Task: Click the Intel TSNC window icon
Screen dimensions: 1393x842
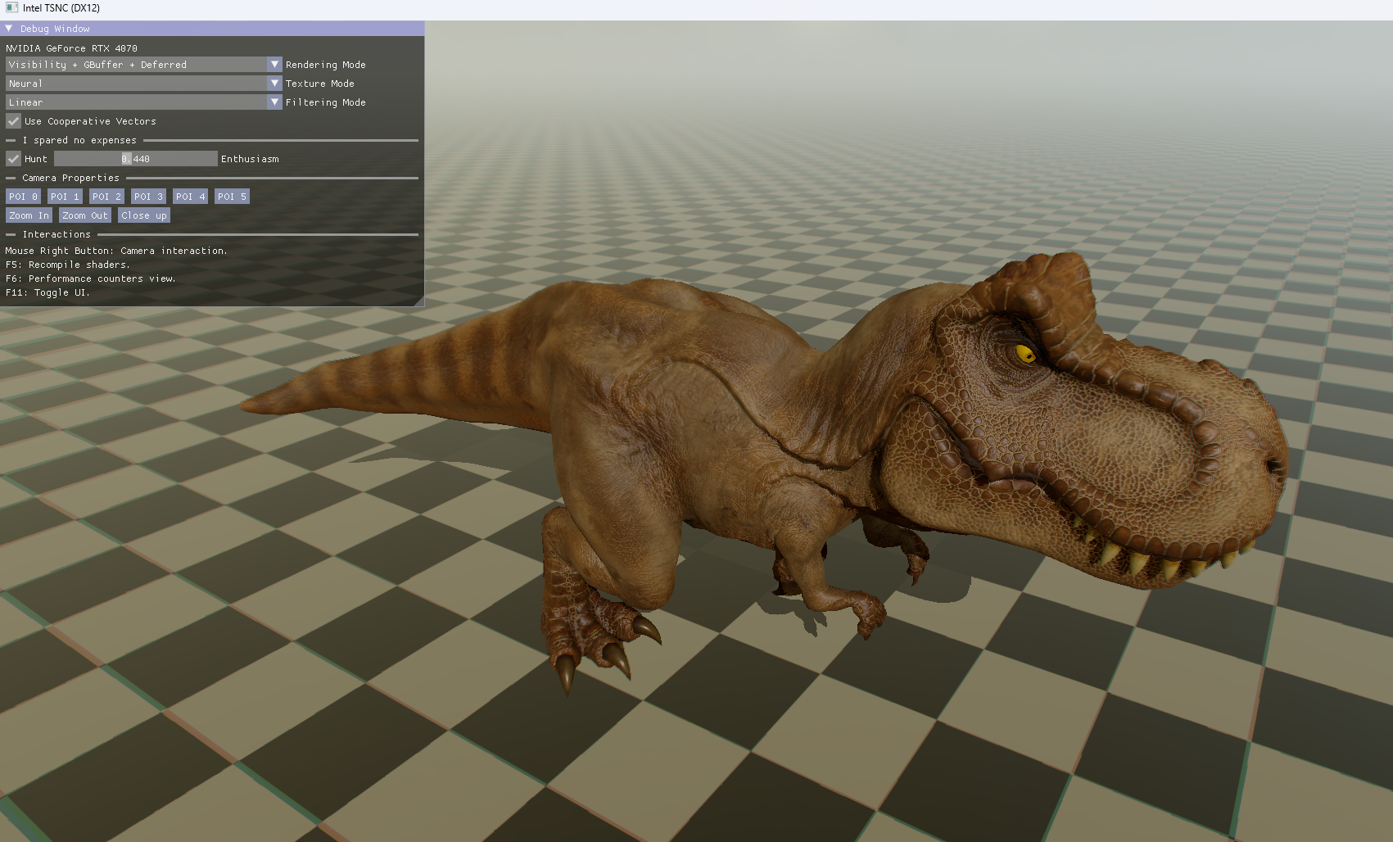Action: [11, 8]
